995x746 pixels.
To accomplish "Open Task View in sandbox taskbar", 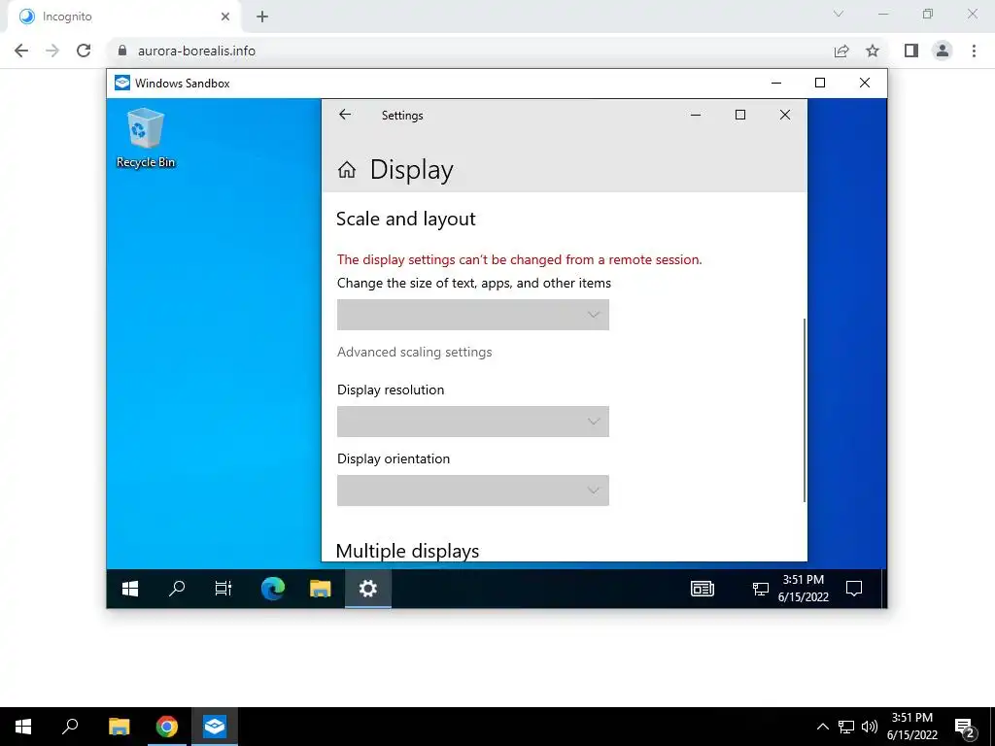I will tap(223, 589).
